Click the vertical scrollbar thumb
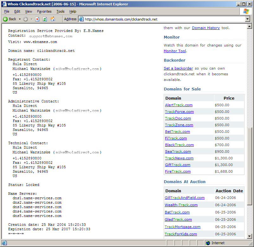Image resolution: width=254 pixels, height=247 pixels. 249,166
